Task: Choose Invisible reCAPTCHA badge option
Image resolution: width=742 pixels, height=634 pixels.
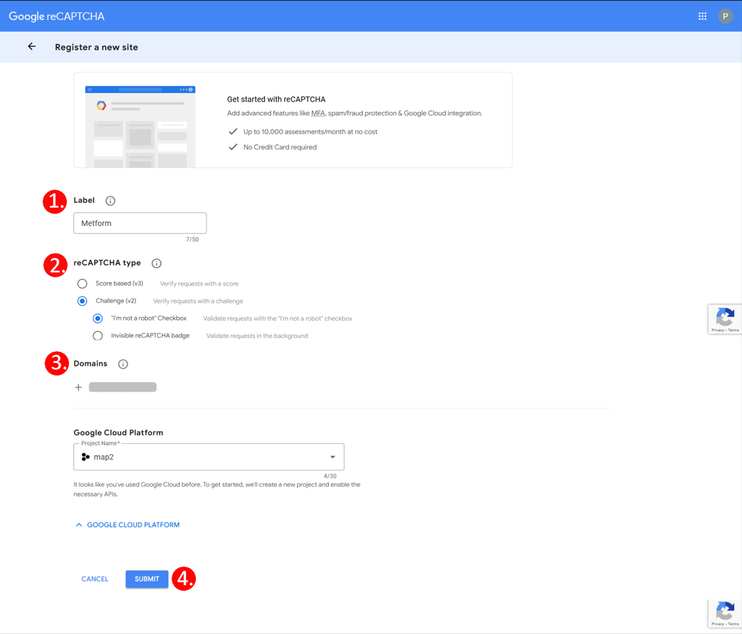Action: [98, 336]
